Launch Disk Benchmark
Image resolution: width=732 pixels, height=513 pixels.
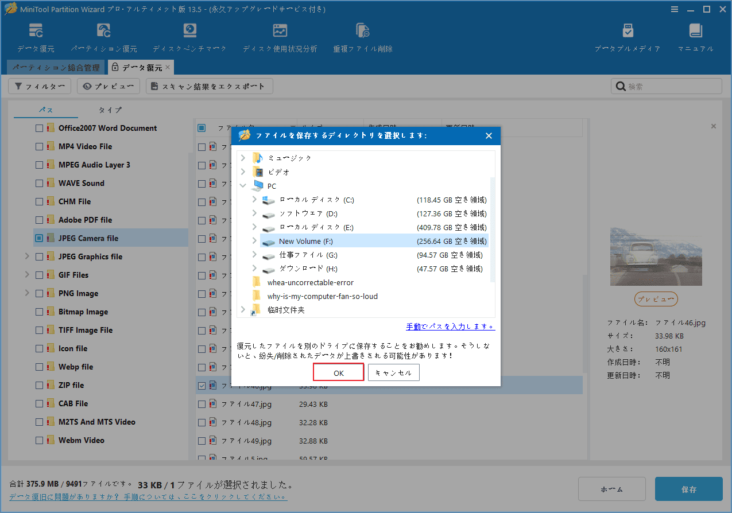click(189, 36)
